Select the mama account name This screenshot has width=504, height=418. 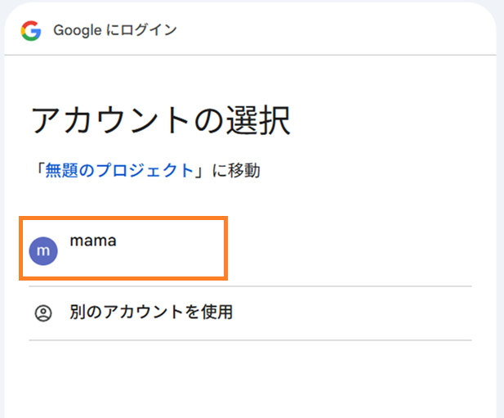point(93,241)
